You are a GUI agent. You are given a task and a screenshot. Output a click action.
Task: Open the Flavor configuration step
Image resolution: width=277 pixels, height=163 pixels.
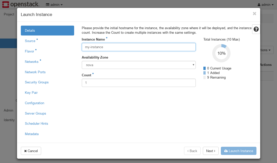[29, 51]
